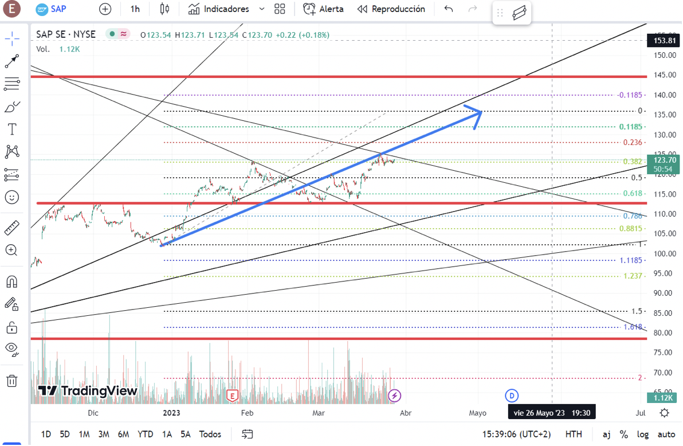Toggle aj price adjustment
683x446 pixels.
click(x=606, y=434)
